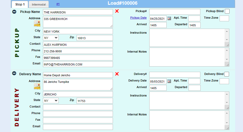243x132 pixels.
Task: Collapse the Pickup section minus icon
Action: point(14,12)
